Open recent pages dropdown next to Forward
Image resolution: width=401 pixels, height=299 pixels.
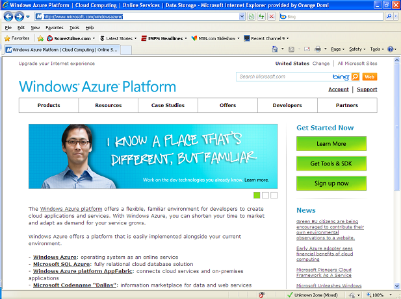click(x=27, y=17)
